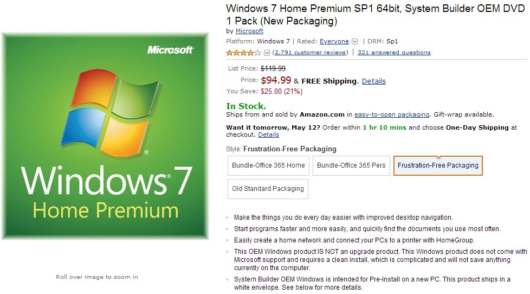Expand the rating breakdown dropdown arrow
Image resolution: width=530 pixels, height=294 pixels.
(x=267, y=53)
